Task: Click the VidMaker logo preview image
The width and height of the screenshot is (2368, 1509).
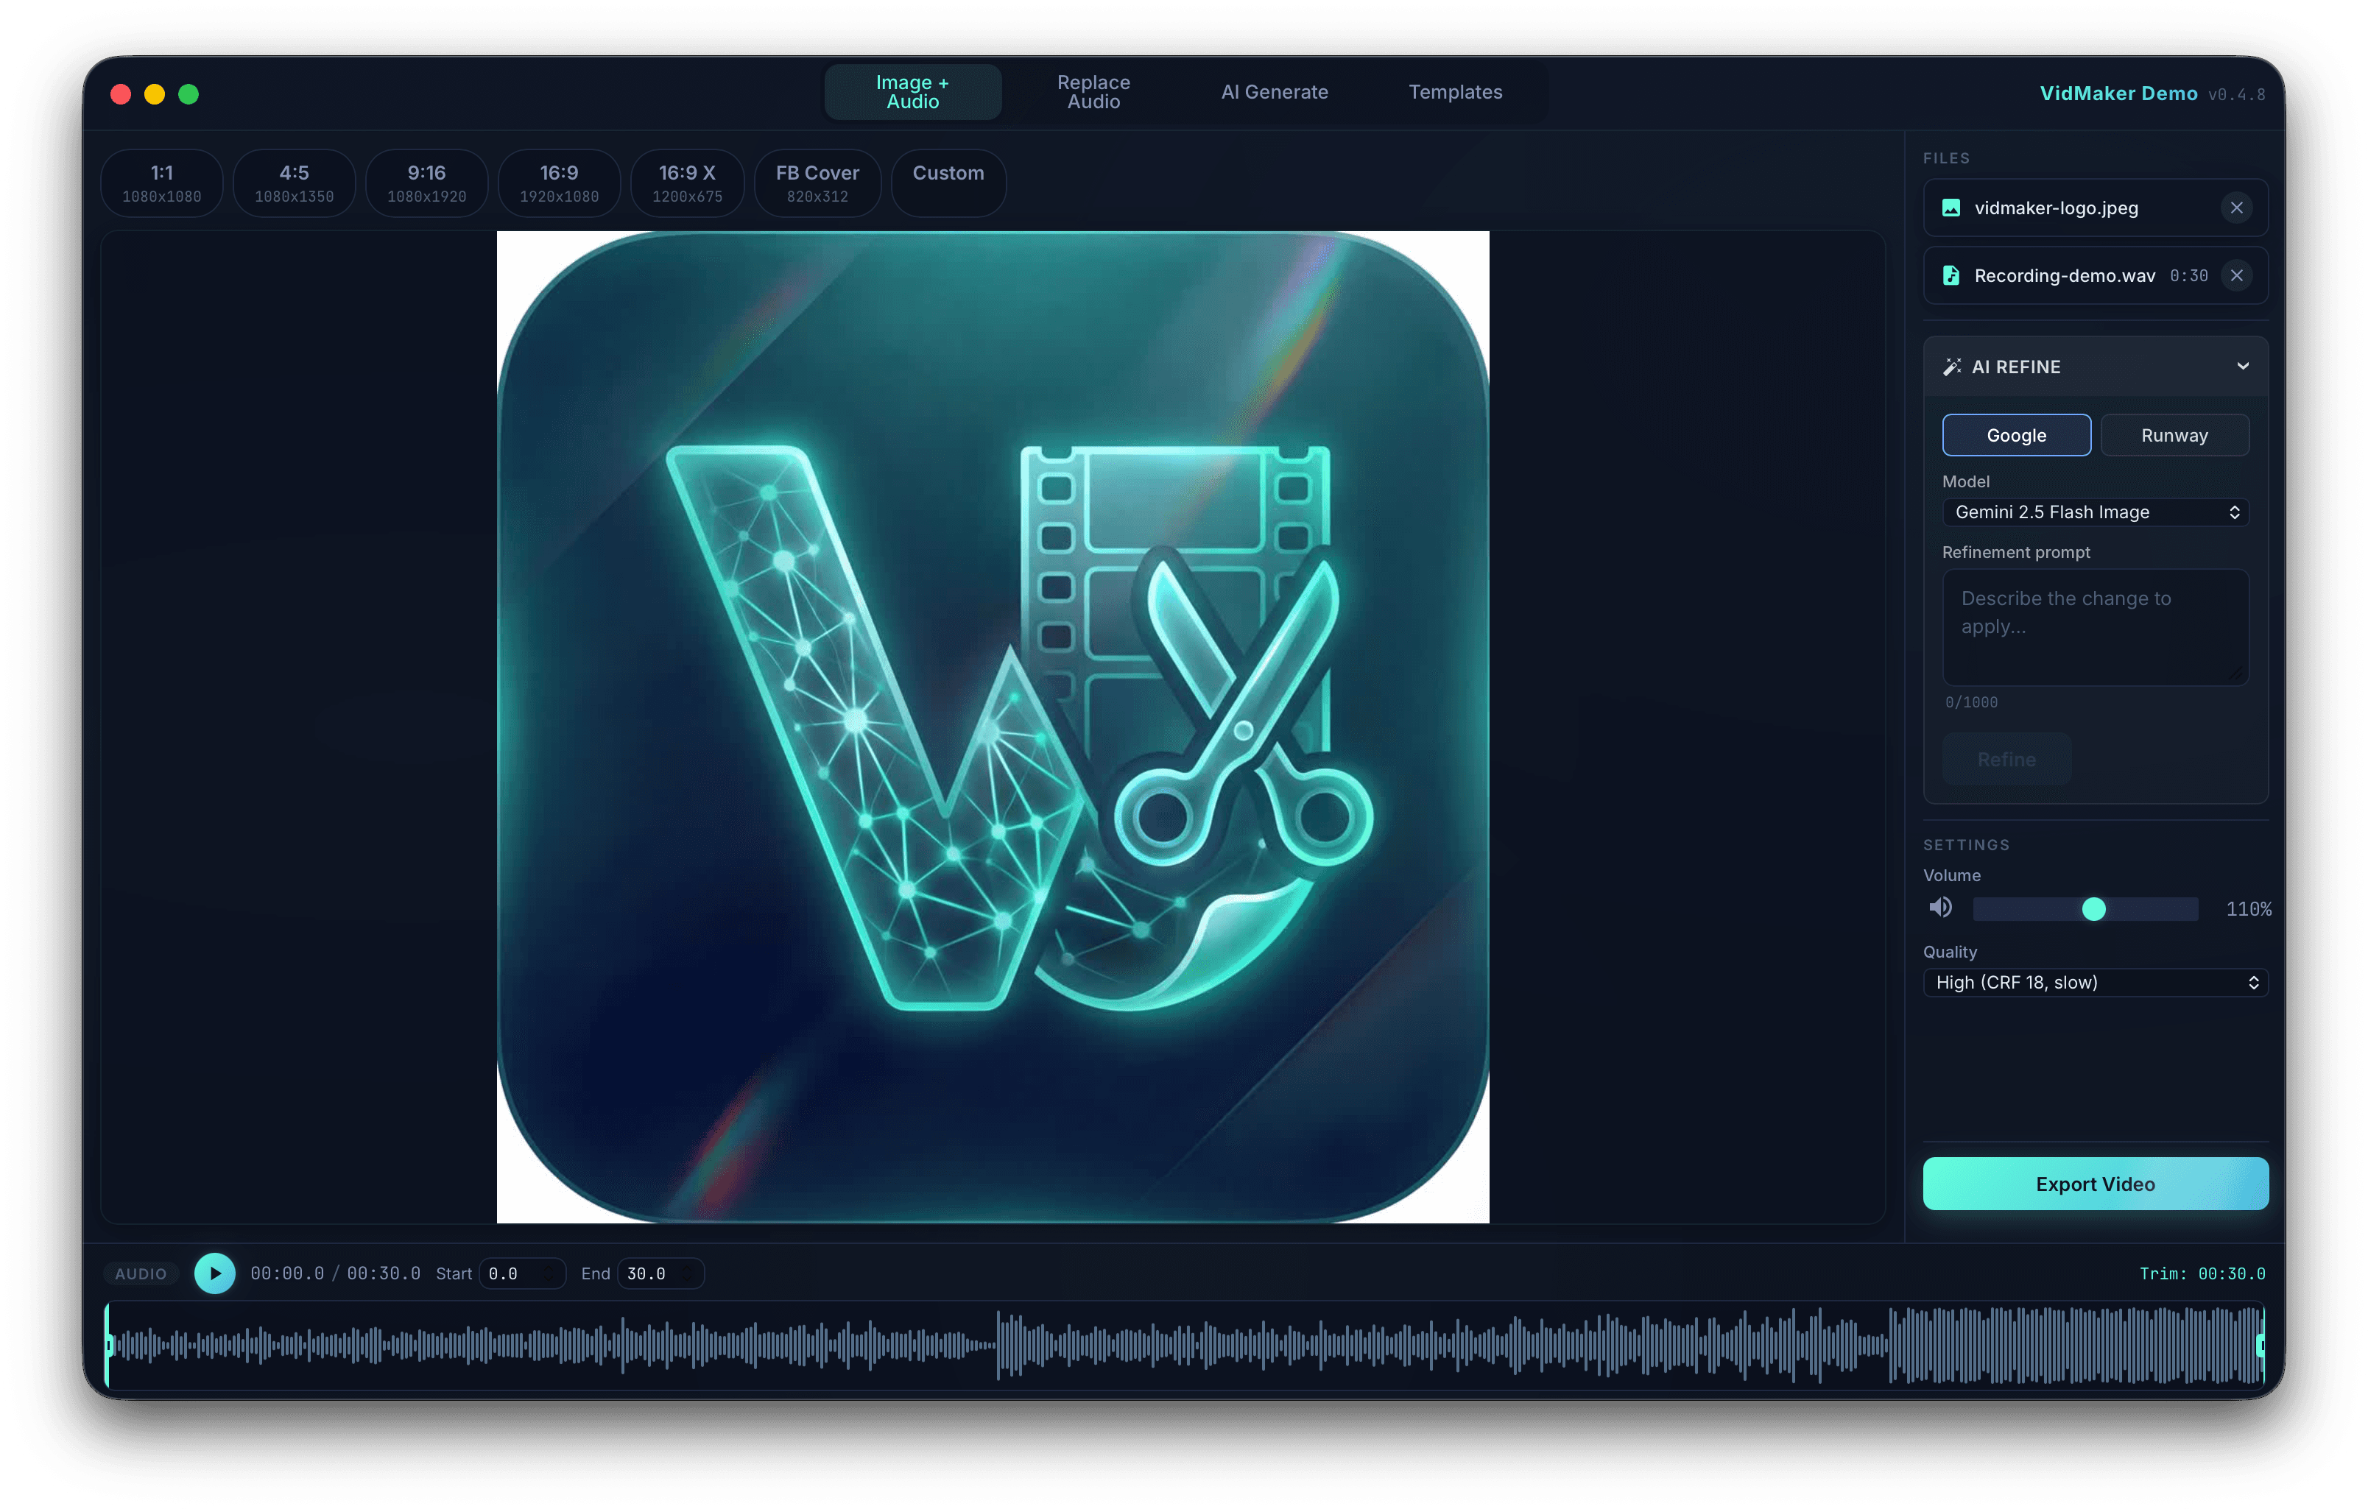Action: point(993,727)
